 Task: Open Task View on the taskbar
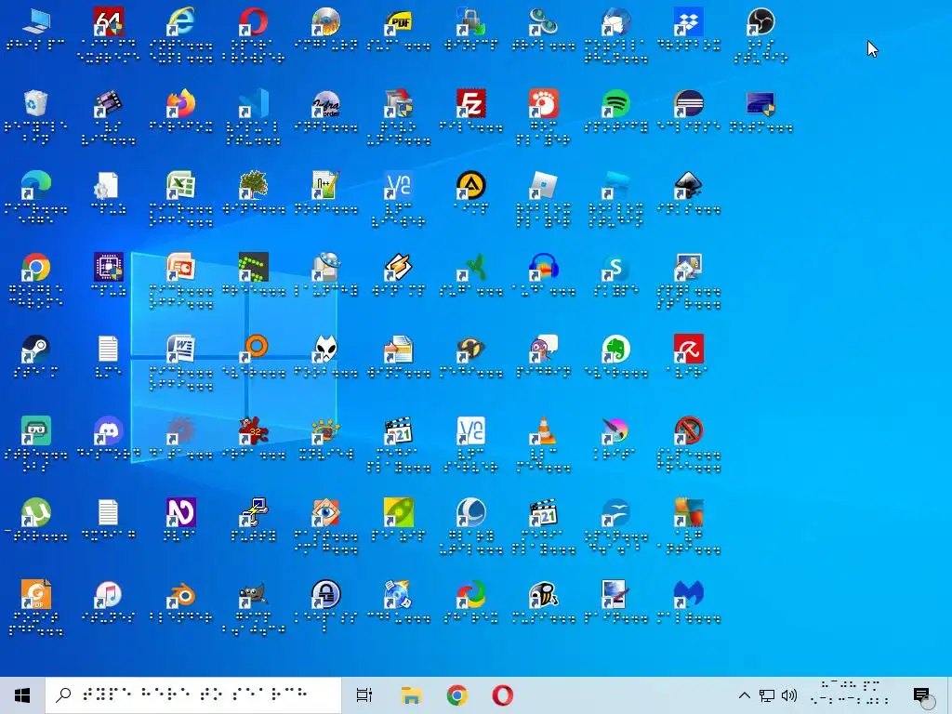tap(364, 695)
